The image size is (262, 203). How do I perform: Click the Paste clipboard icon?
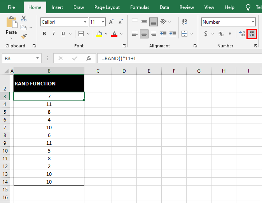12,22
